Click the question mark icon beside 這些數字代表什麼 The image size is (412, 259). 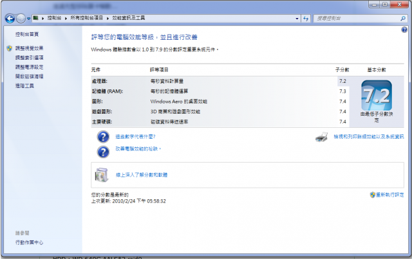(x=103, y=137)
